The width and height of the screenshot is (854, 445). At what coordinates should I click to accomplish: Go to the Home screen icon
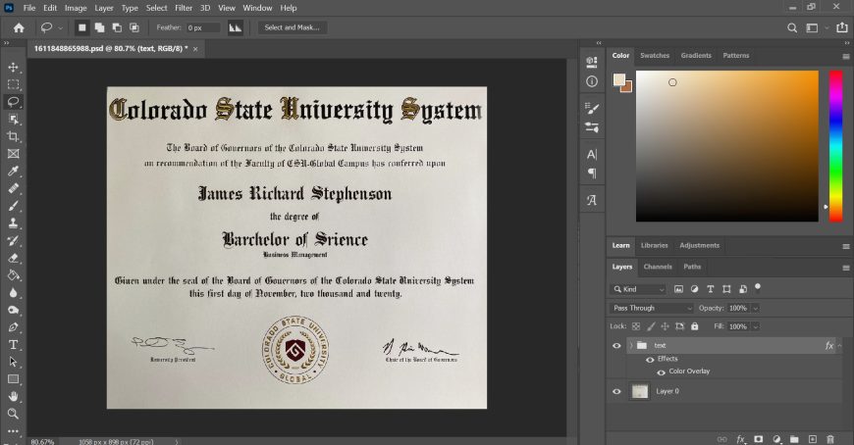(x=19, y=27)
